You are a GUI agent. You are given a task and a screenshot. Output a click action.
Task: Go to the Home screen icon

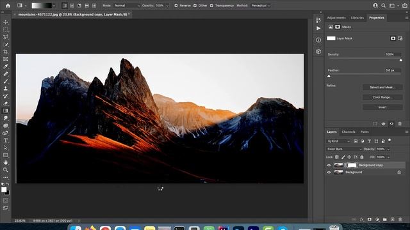coord(8,6)
